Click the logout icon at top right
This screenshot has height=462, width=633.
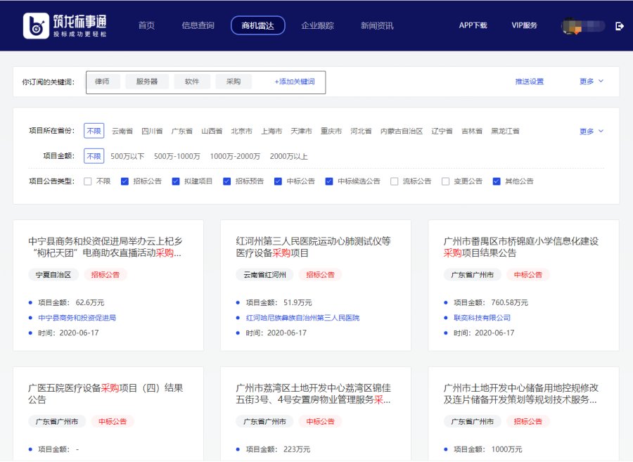pyautogui.click(x=620, y=25)
